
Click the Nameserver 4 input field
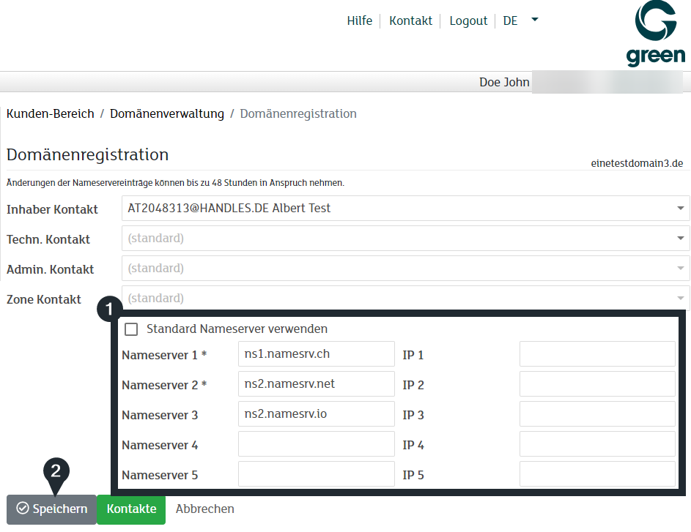tap(316, 443)
